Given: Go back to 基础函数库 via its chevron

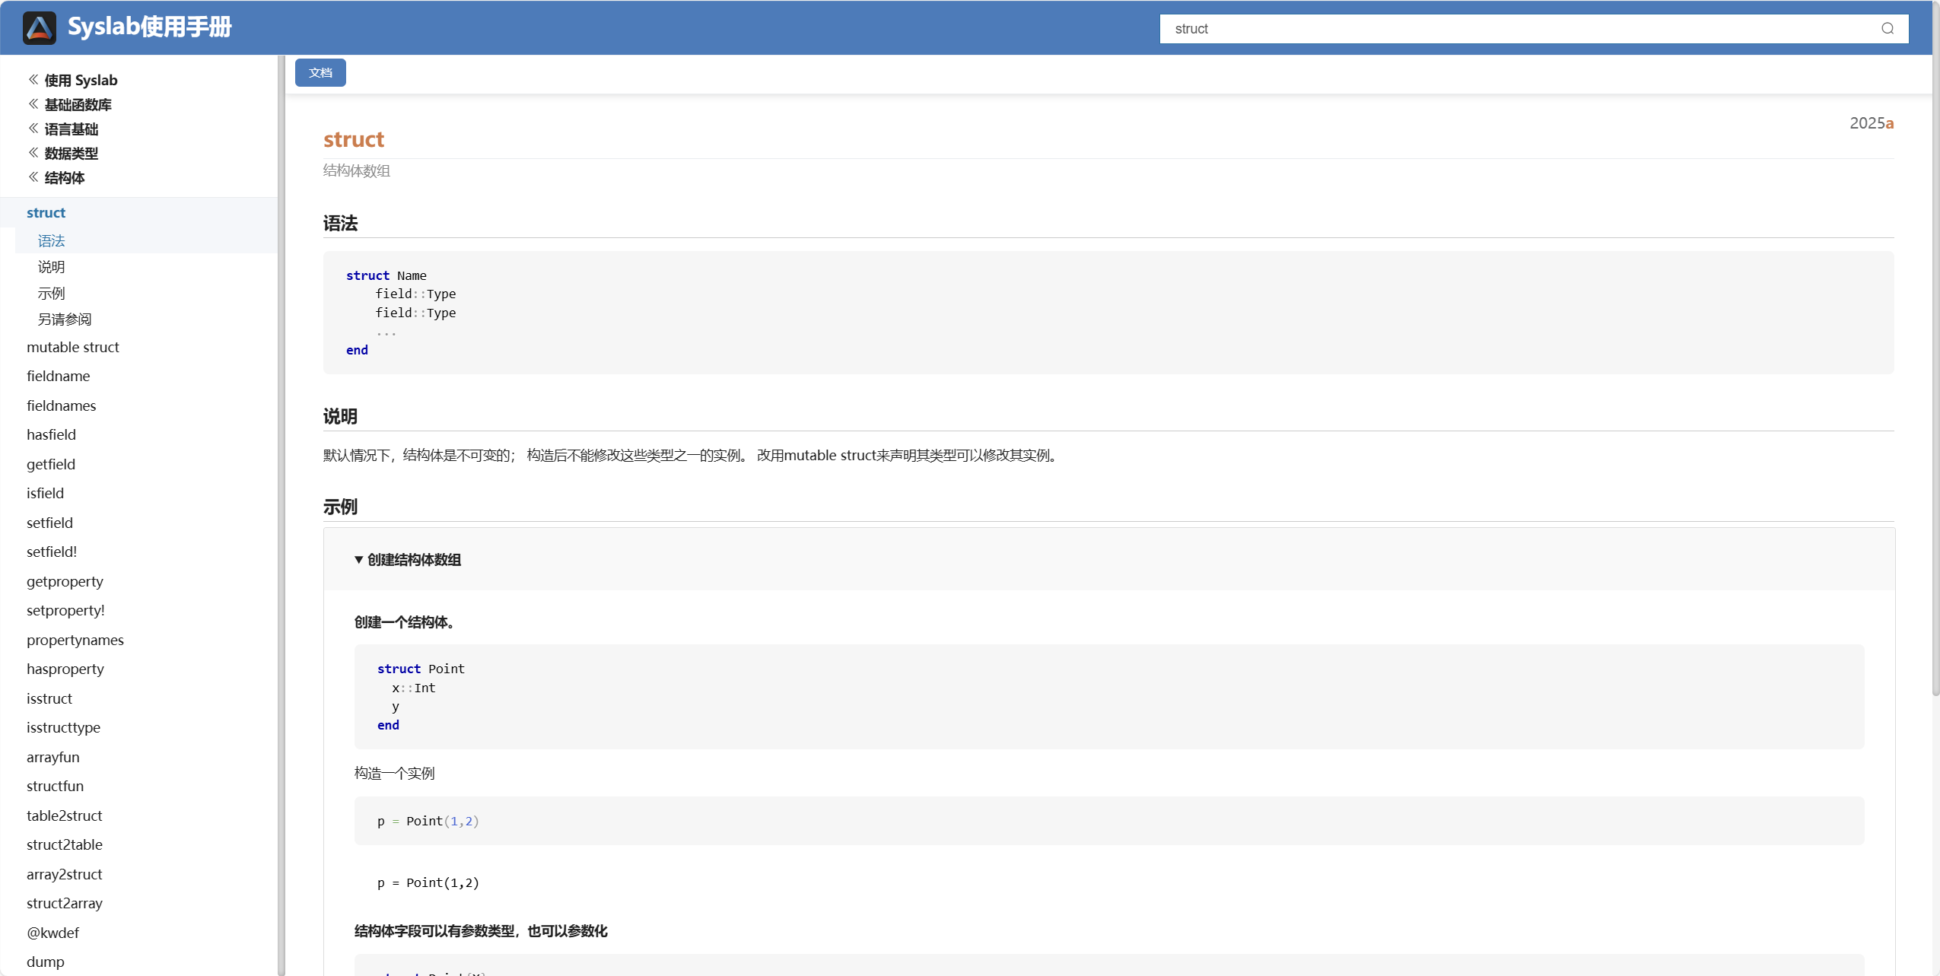Looking at the screenshot, I should click(x=33, y=103).
